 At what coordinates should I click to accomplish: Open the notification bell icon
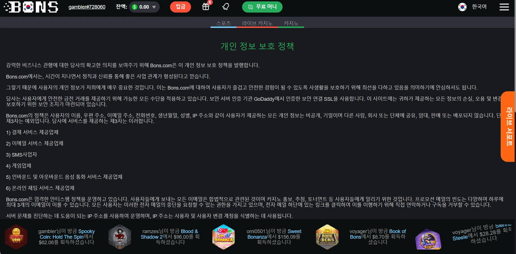226,7
